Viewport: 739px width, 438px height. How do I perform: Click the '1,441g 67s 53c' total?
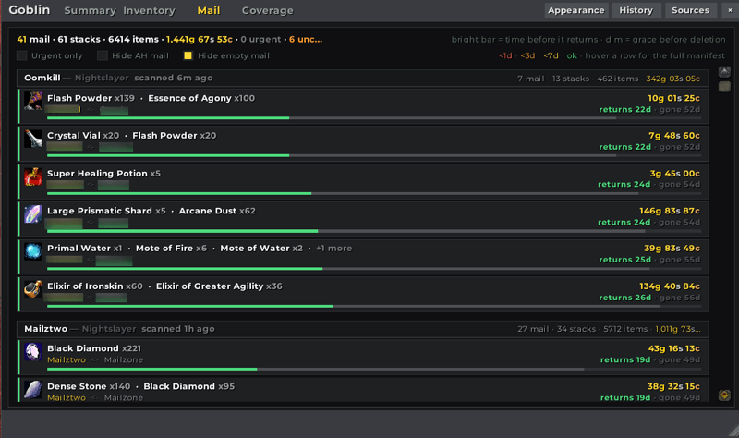click(199, 40)
